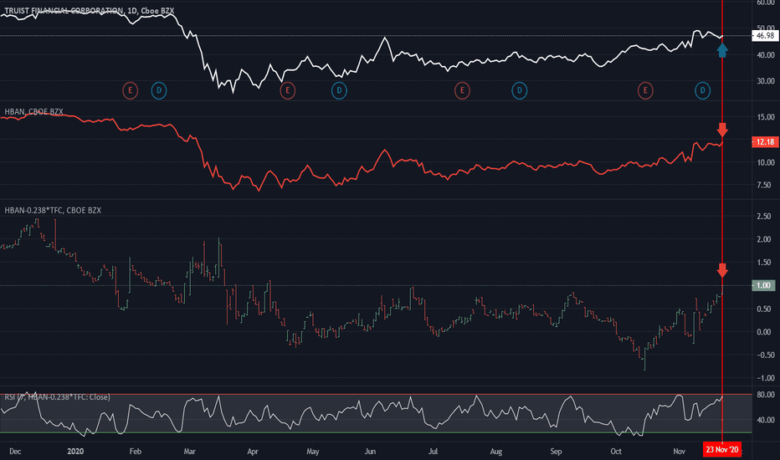
Task: Click the 30.00 price axis label
Action: tap(766, 80)
